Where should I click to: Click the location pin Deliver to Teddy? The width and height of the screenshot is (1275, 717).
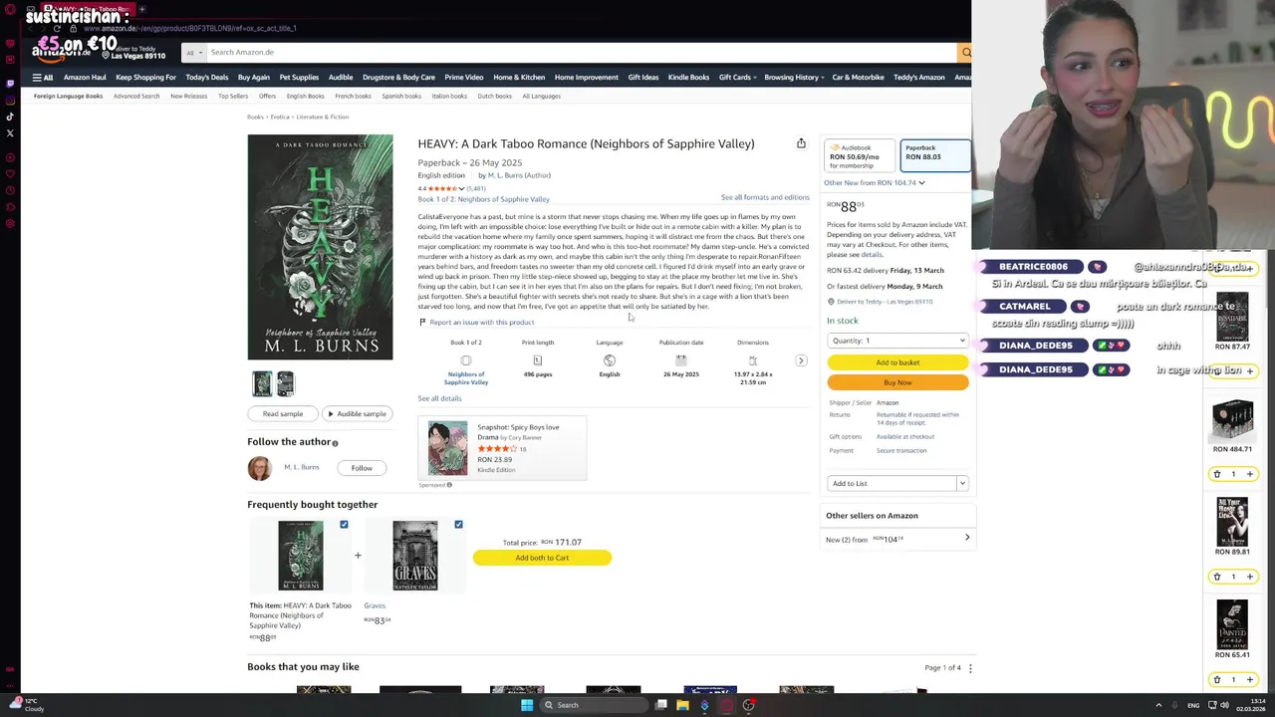pos(831,302)
